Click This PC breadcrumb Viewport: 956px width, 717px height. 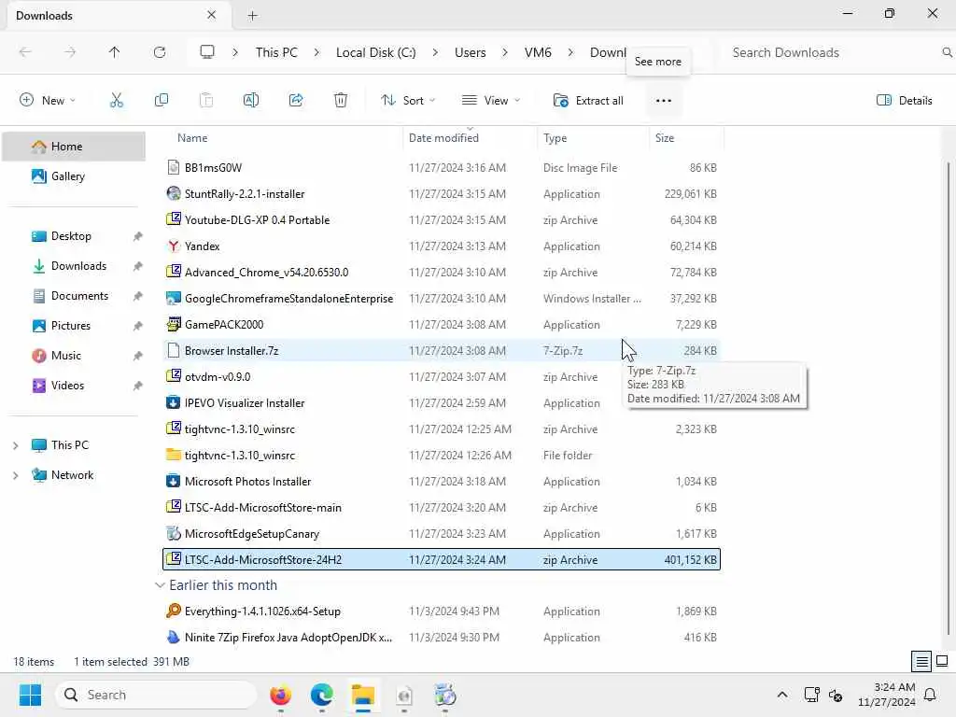point(276,52)
